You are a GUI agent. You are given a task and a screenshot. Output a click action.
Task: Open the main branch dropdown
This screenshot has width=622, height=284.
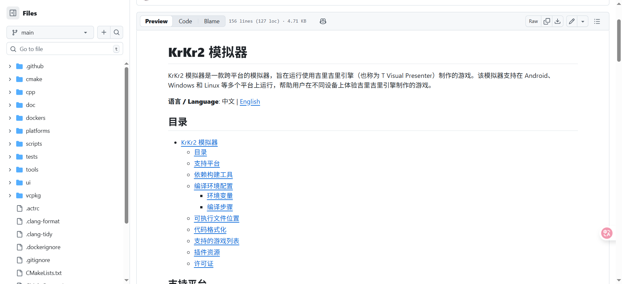pyautogui.click(x=50, y=32)
